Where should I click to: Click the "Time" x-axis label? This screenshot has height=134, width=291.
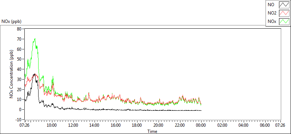(x=152, y=131)
